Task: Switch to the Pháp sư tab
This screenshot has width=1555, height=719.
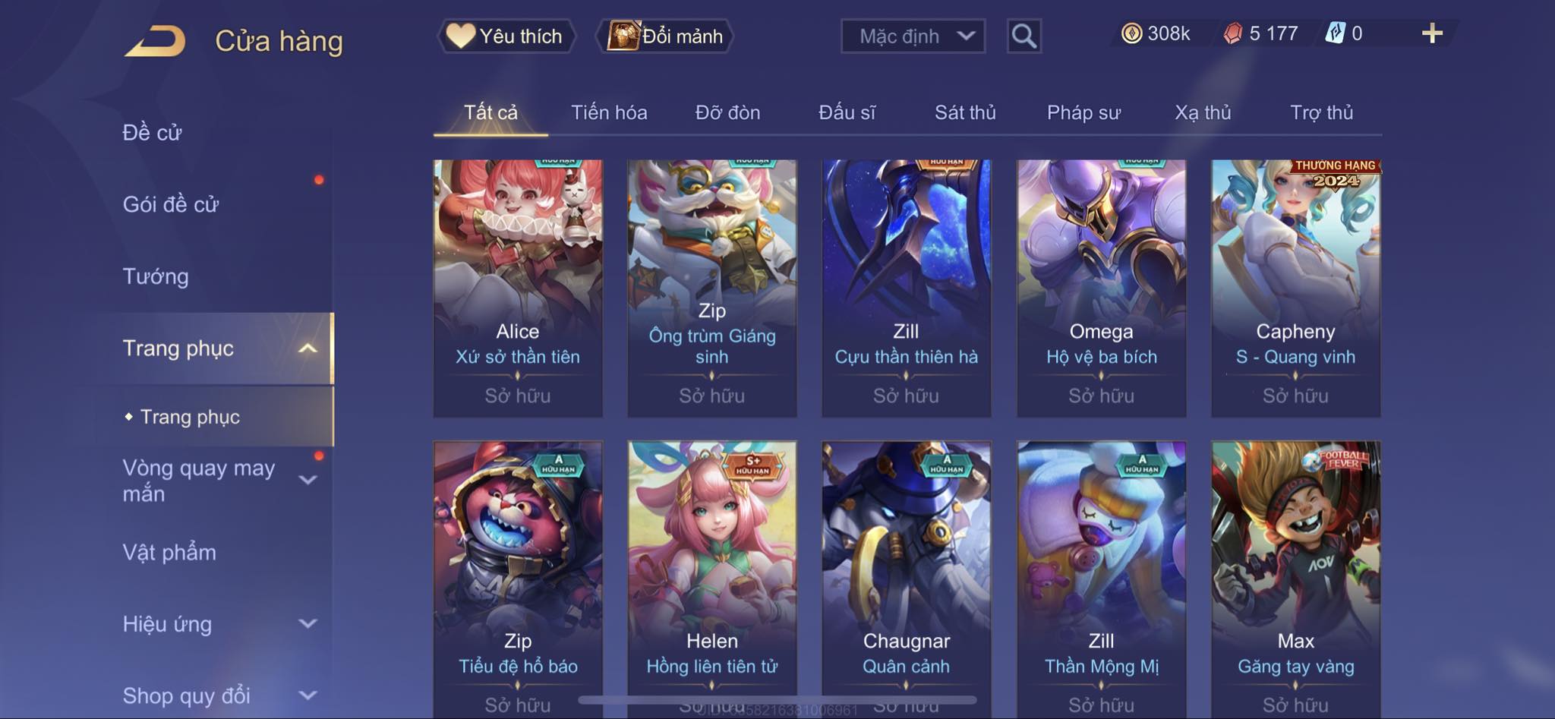Action: pos(1083,112)
